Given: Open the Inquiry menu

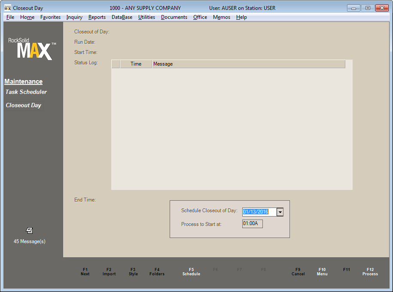Looking at the screenshot, I should pyautogui.click(x=74, y=17).
